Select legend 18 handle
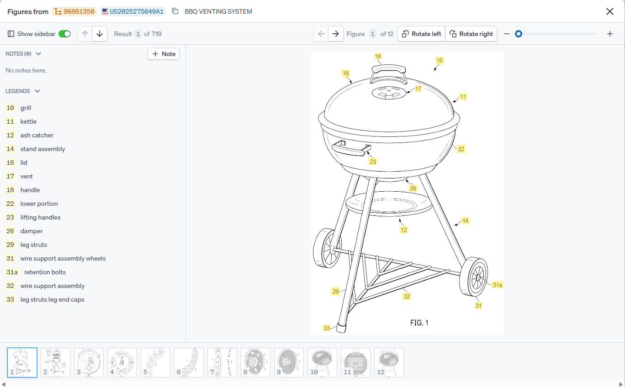The width and height of the screenshot is (625, 387). point(22,190)
